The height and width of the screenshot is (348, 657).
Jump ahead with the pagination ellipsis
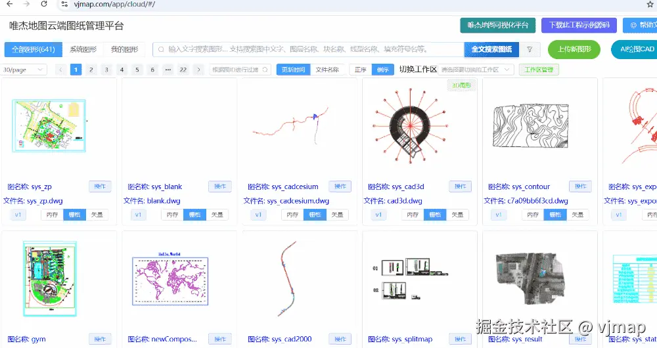[x=168, y=70]
